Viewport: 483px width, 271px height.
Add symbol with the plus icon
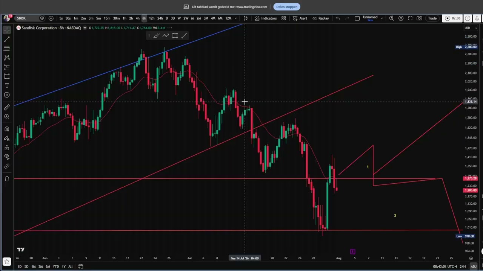[x=51, y=18]
